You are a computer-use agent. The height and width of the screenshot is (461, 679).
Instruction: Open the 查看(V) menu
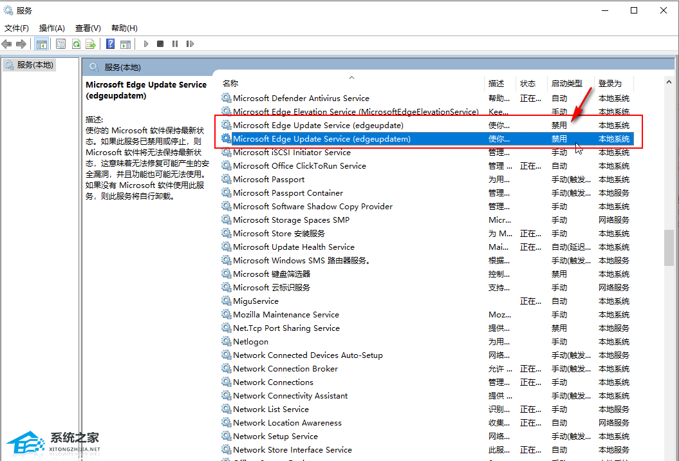coord(88,28)
